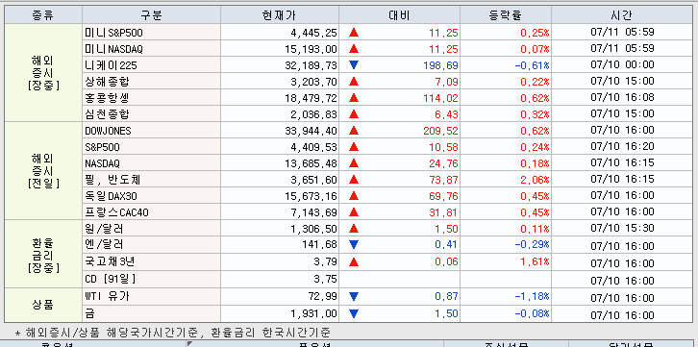The width and height of the screenshot is (698, 347).
Task: Click the blue down arrow for 엔/달러
Action: [354, 245]
